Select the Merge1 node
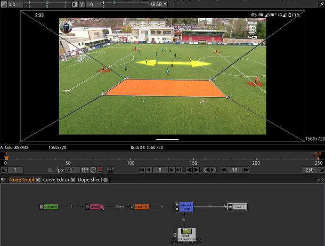 (x=186, y=206)
